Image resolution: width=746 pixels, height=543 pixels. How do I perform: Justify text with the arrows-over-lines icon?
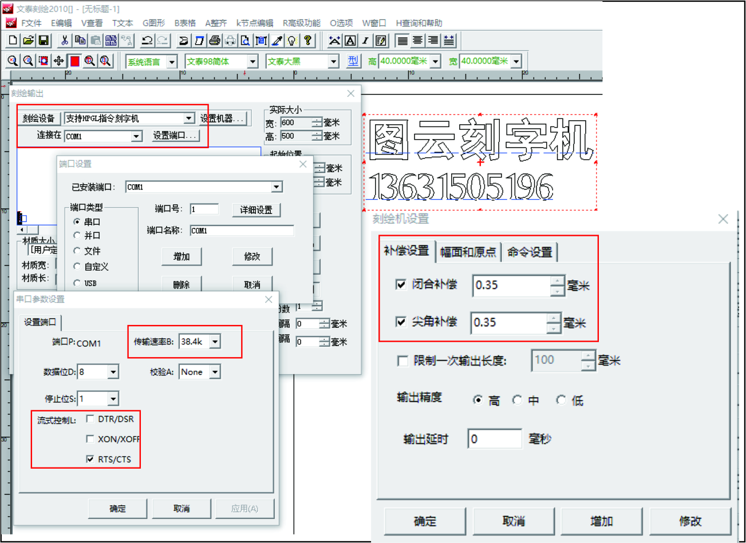click(449, 41)
